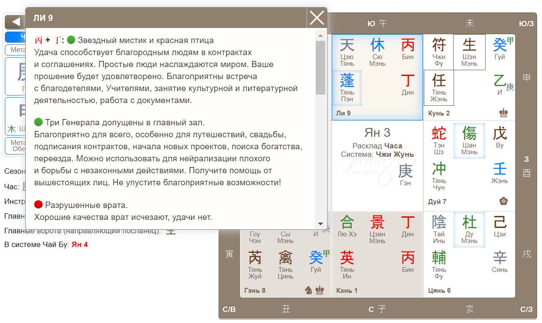Click the flower icon in Дуй 7 palace
542x323 pixels.
(503, 201)
